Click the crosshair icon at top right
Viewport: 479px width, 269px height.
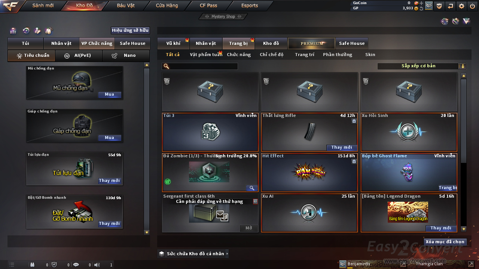(x=445, y=21)
